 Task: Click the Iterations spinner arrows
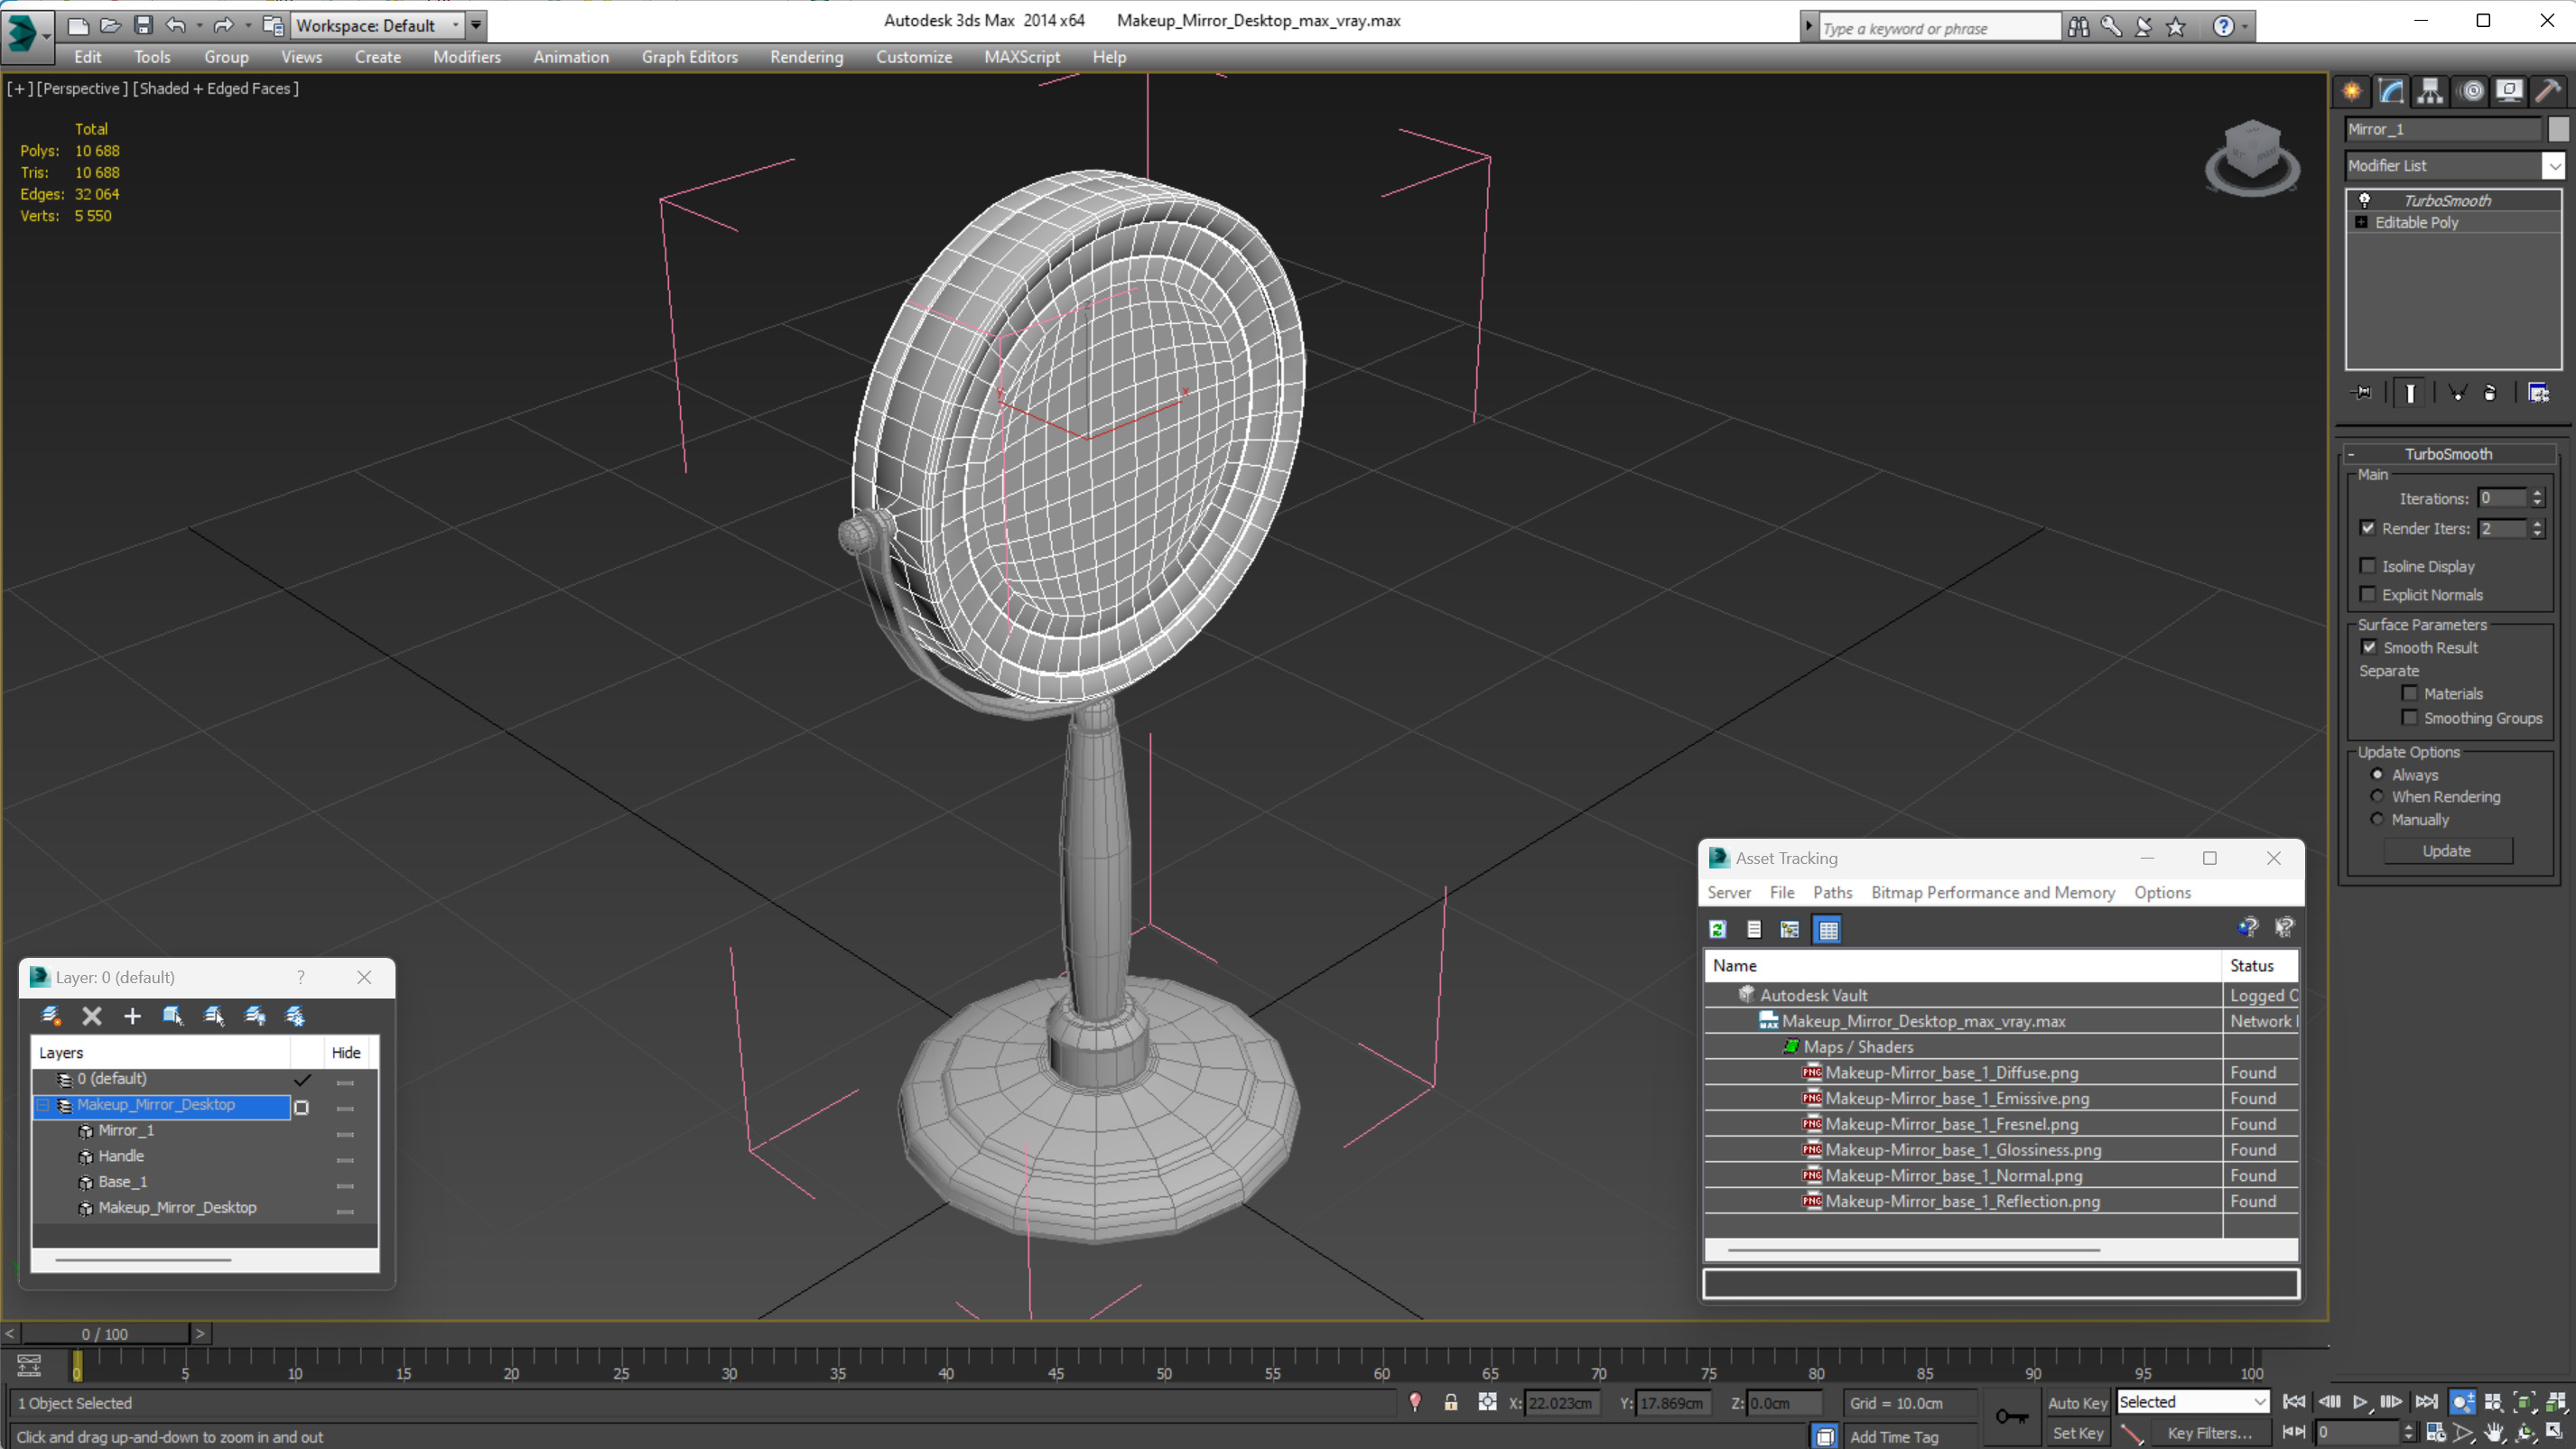coord(2538,498)
